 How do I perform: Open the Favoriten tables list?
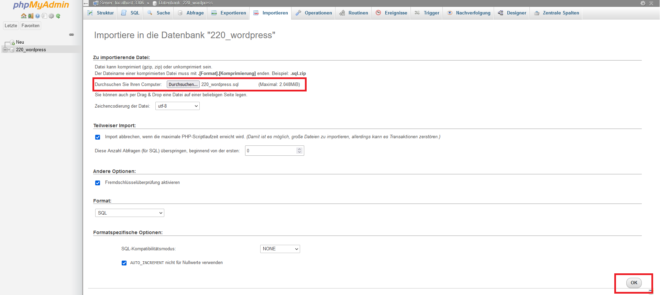(31, 26)
